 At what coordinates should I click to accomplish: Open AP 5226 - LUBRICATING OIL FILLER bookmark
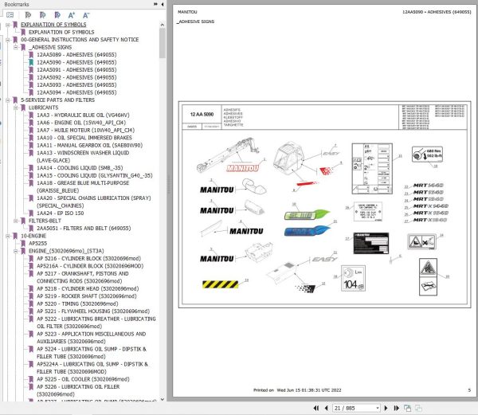(x=78, y=390)
